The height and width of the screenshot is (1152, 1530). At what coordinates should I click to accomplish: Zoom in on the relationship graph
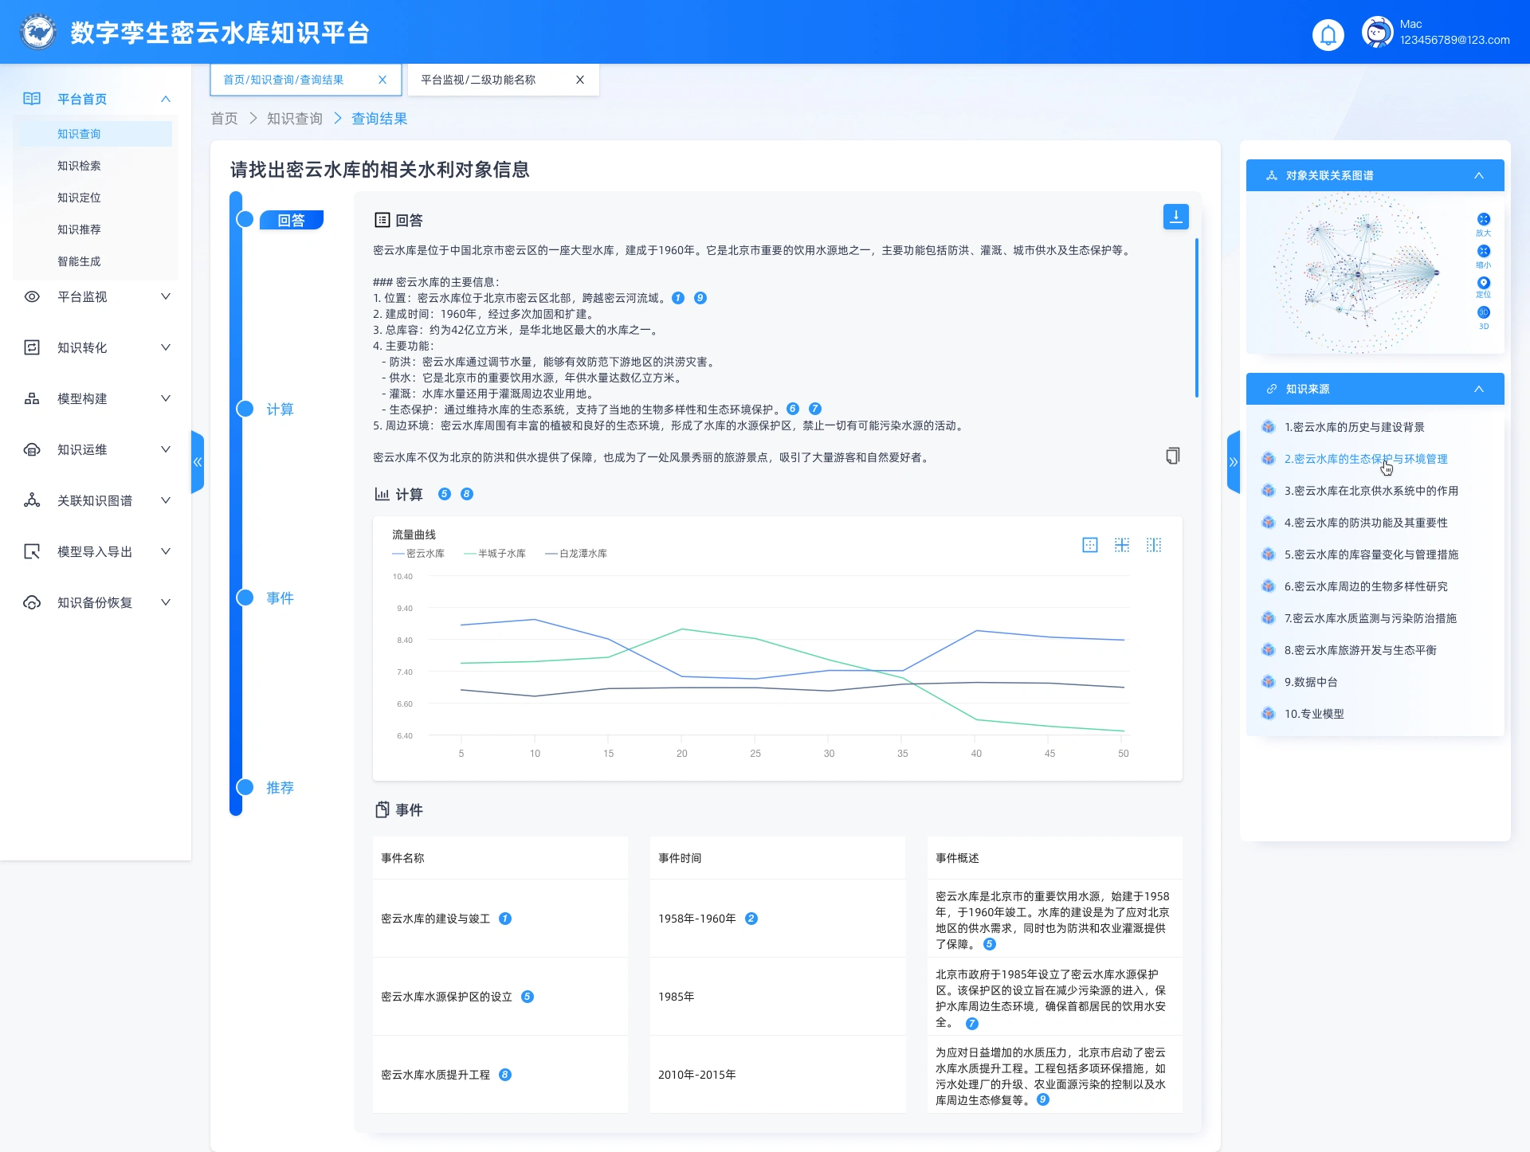point(1483,220)
